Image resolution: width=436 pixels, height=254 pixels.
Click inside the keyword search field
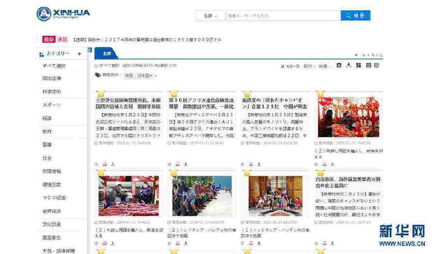282,16
